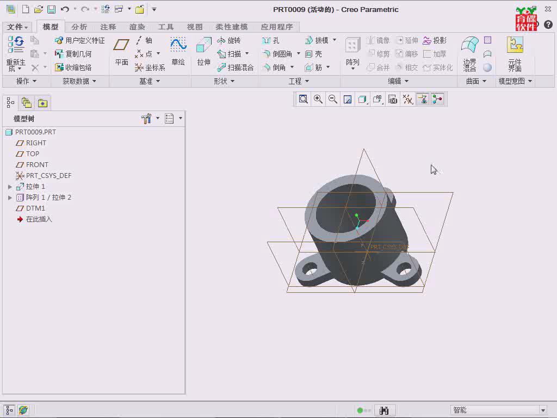
Task: Toggle spin center display
Action: [x=437, y=99]
